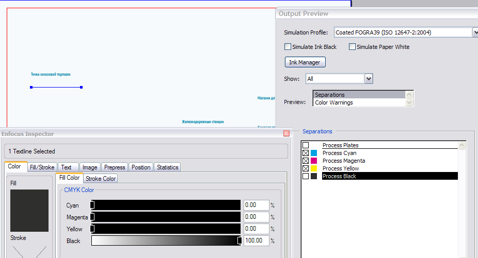Check the Process Plates checkbox

coord(306,145)
